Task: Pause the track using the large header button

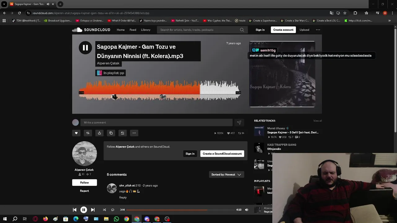Action: [x=85, y=48]
